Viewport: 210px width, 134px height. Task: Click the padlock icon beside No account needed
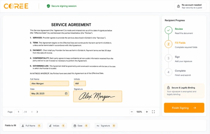pos(178,6)
